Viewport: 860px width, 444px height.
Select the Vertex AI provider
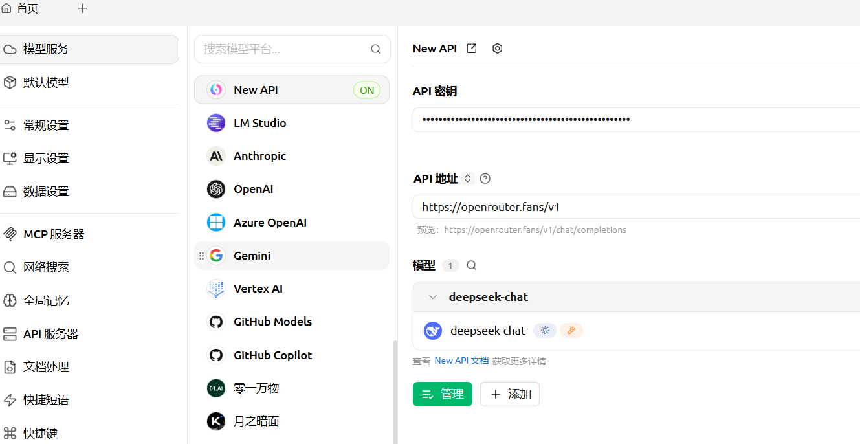[292, 289]
